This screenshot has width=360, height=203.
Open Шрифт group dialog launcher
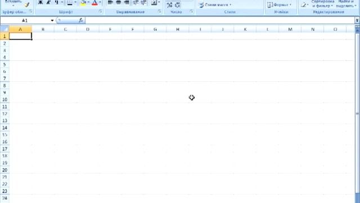tap(101, 11)
